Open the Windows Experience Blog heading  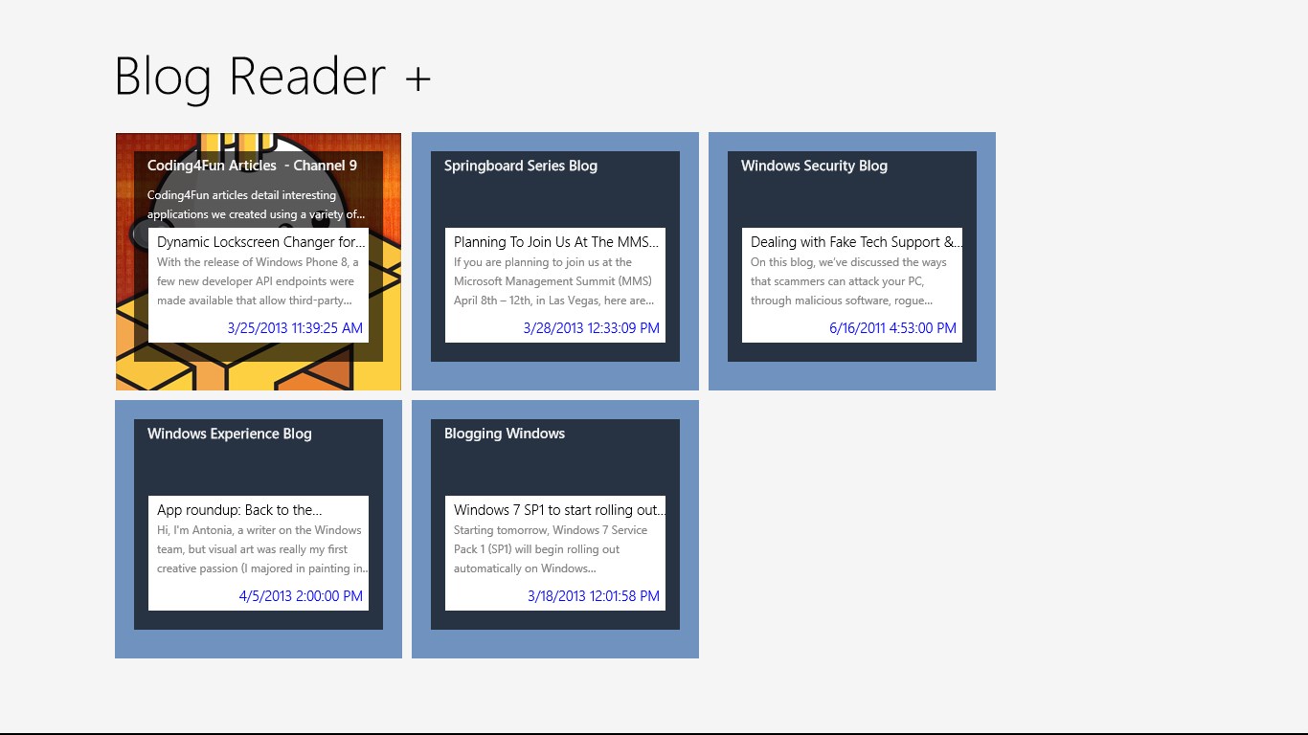(230, 434)
